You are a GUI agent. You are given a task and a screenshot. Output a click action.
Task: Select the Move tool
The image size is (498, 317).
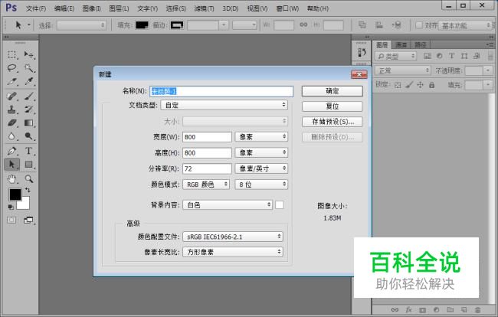(29, 54)
